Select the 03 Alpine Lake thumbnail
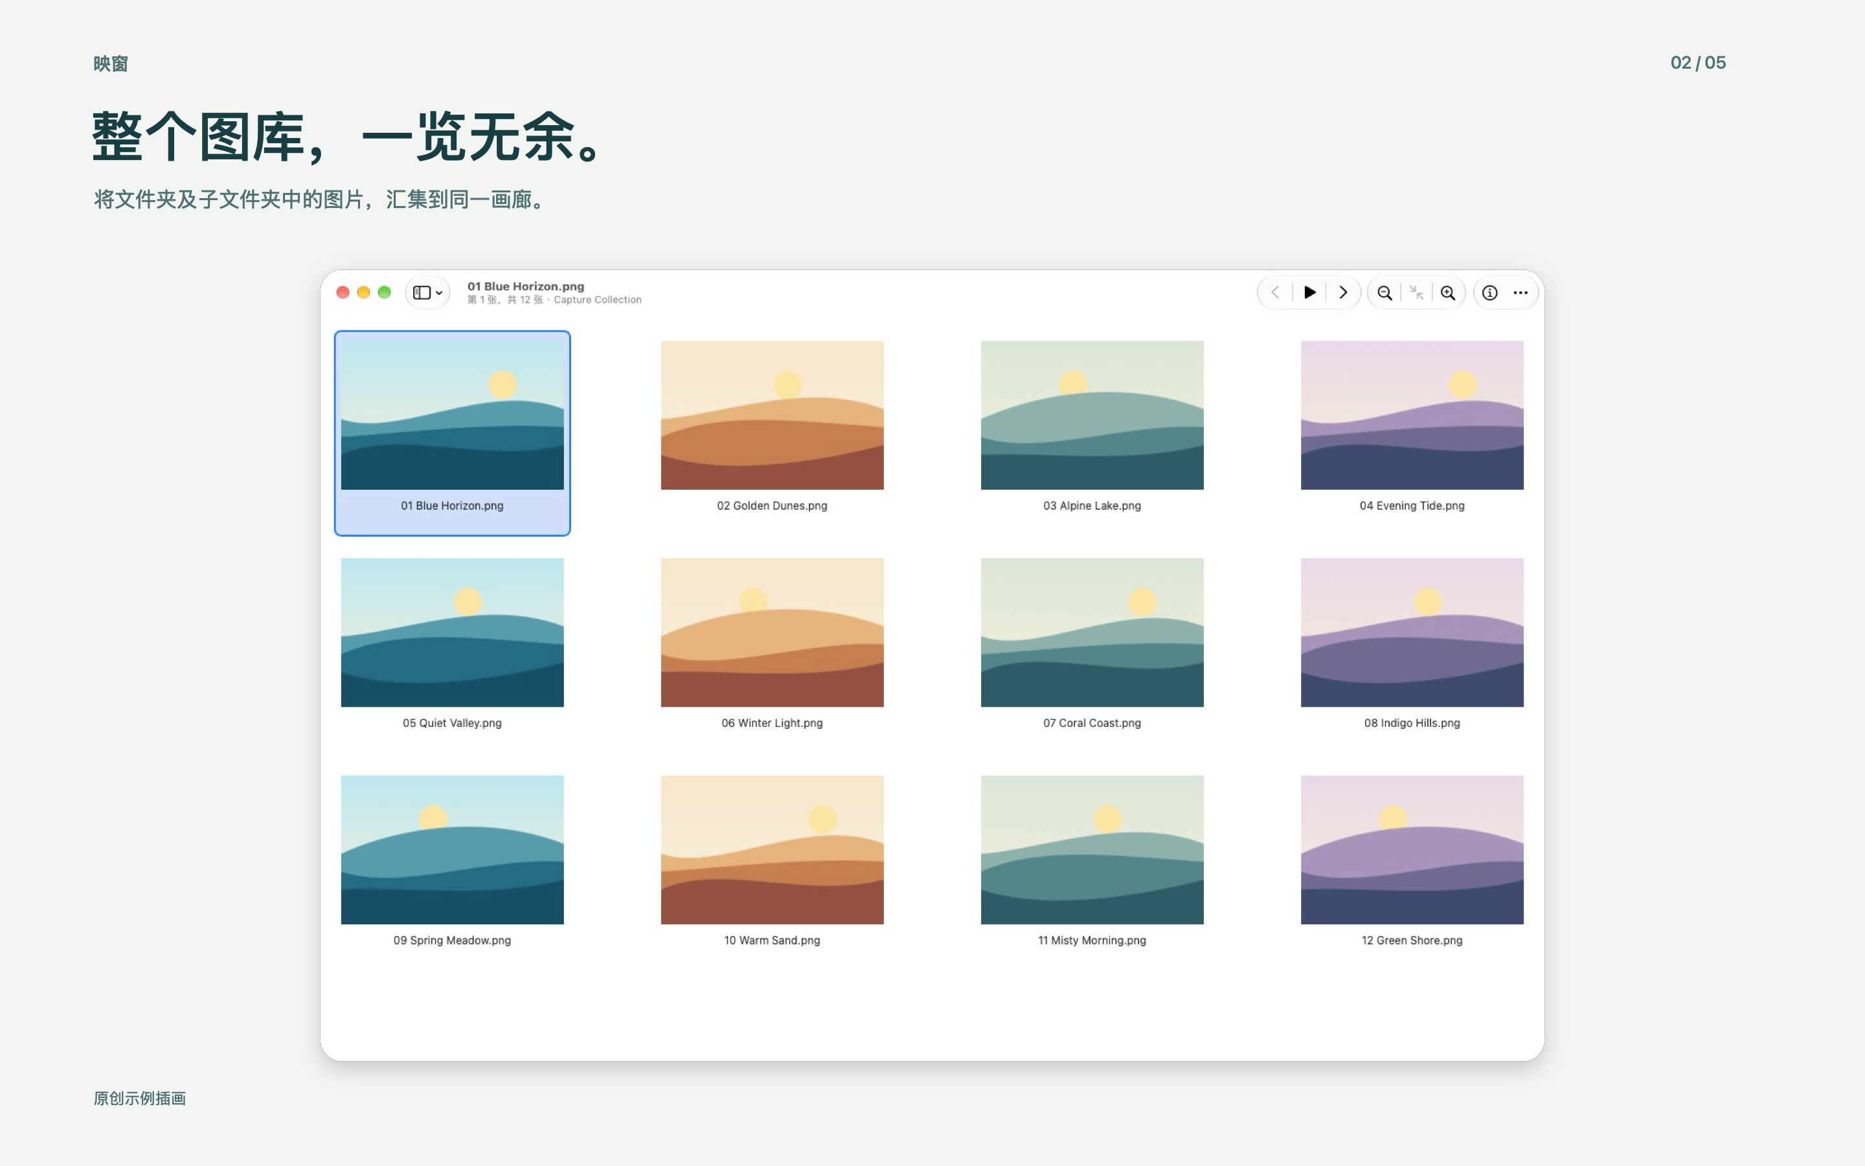 [1092, 415]
